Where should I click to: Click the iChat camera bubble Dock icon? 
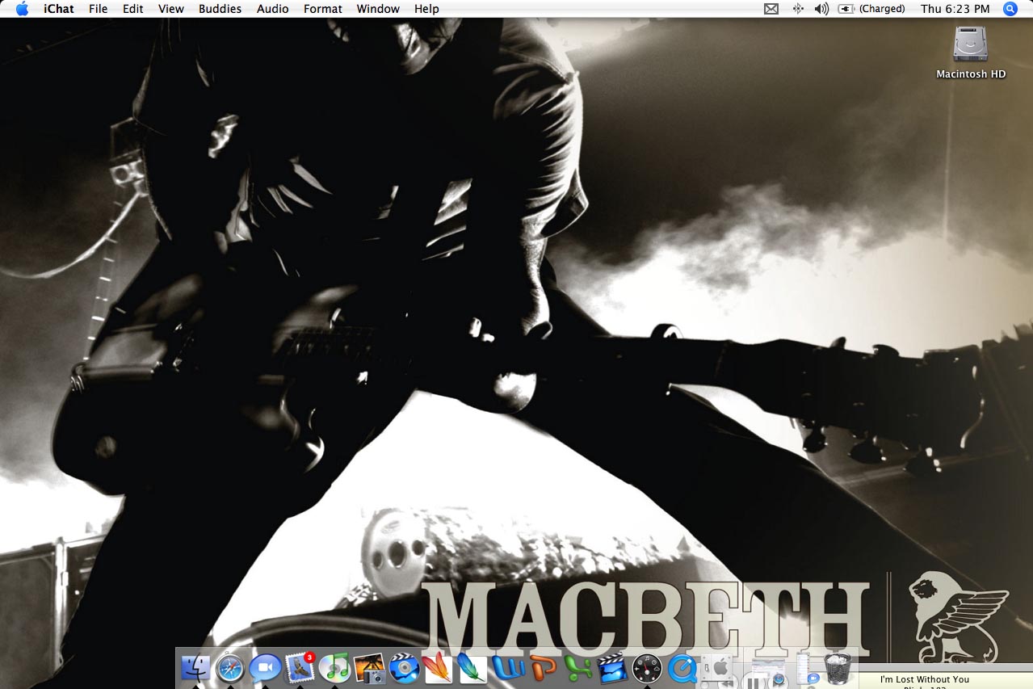tap(264, 668)
